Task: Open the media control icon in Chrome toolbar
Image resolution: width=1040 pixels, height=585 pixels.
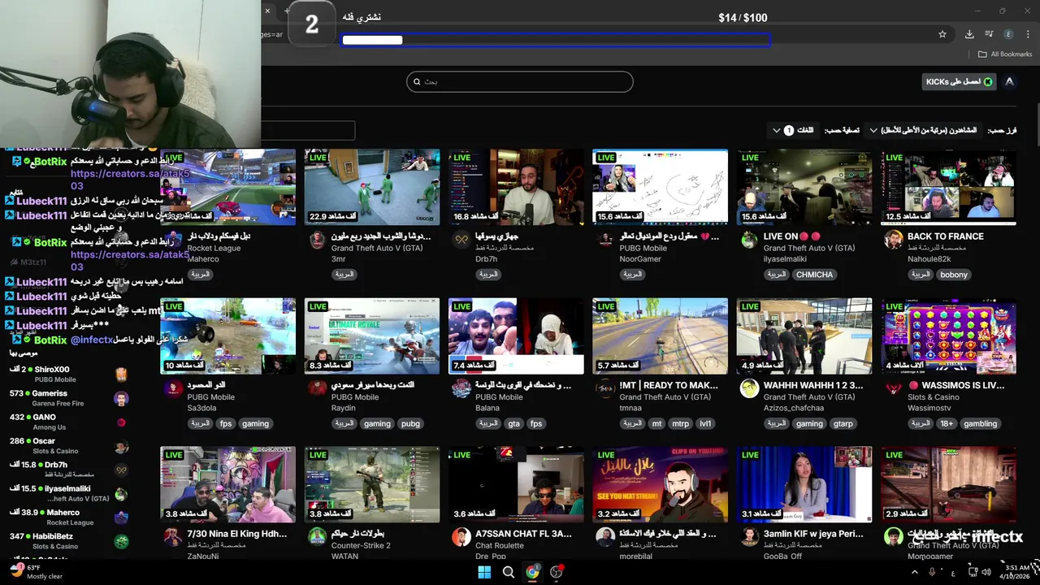Action: click(x=989, y=34)
